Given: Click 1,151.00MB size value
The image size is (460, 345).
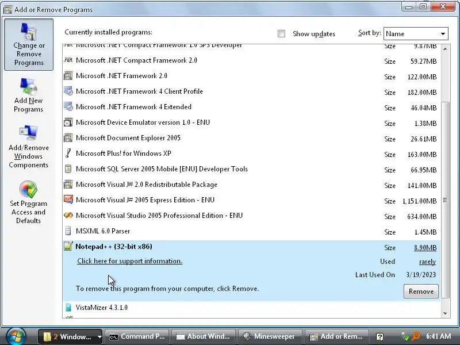Looking at the screenshot, I should coord(420,201).
